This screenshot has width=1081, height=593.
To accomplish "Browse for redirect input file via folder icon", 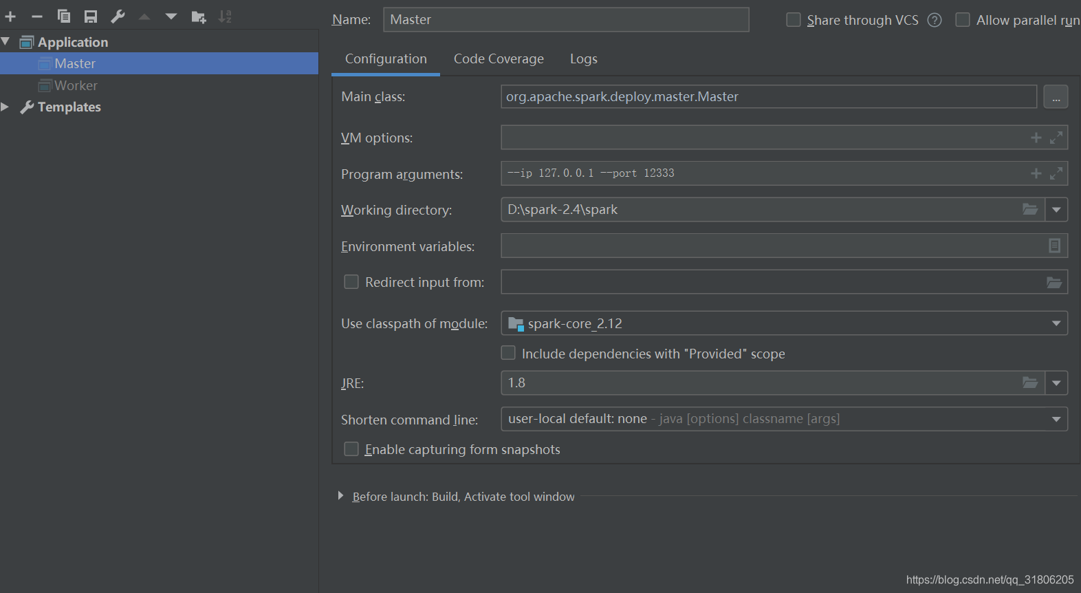I will (1054, 282).
